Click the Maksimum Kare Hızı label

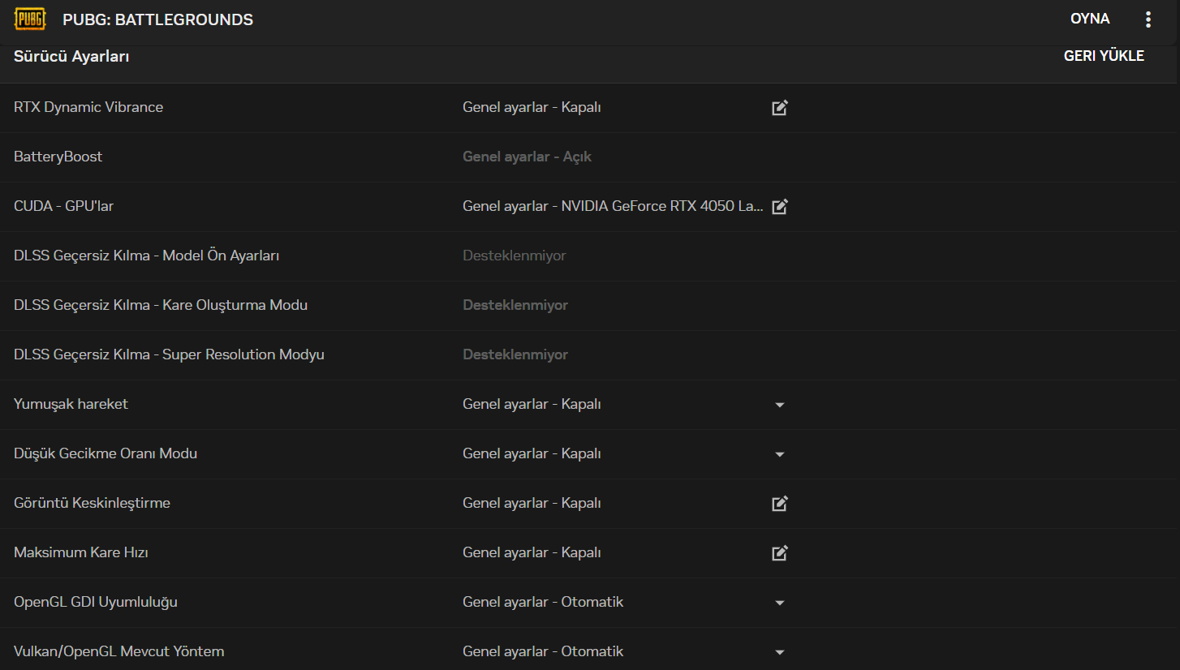[81, 552]
